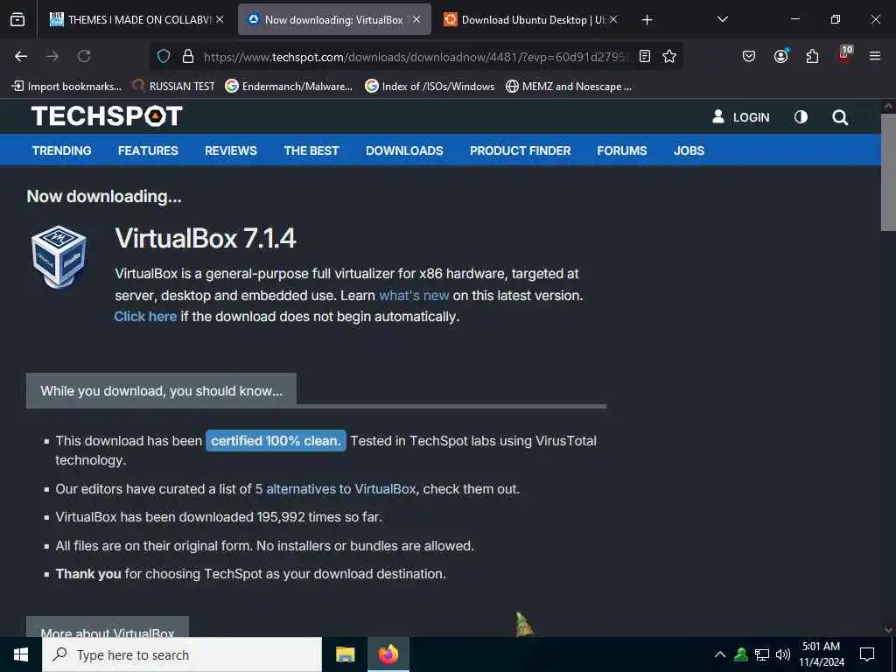Click LOGIN on TechSpot header
The width and height of the screenshot is (896, 672).
(740, 117)
